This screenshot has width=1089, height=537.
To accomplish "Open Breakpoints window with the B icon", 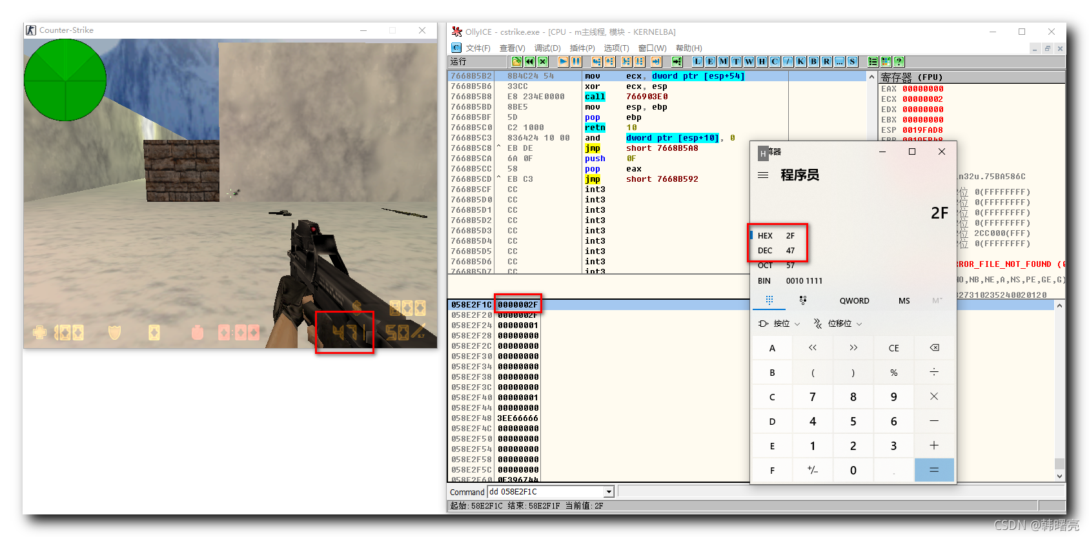I will (x=813, y=61).
